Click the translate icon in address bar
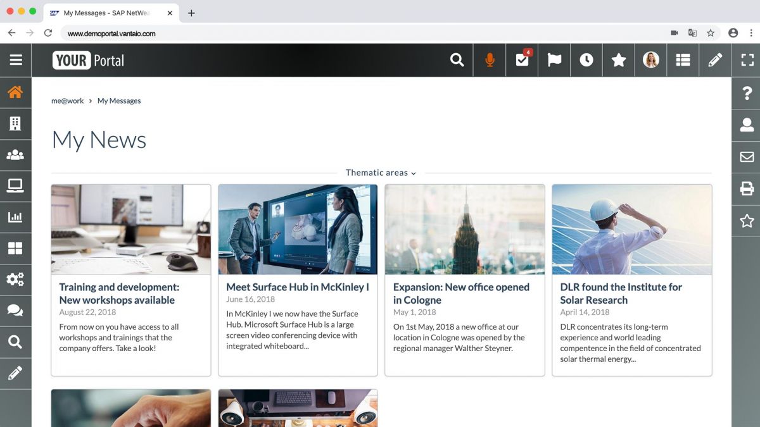Image resolution: width=760 pixels, height=427 pixels. click(x=692, y=33)
